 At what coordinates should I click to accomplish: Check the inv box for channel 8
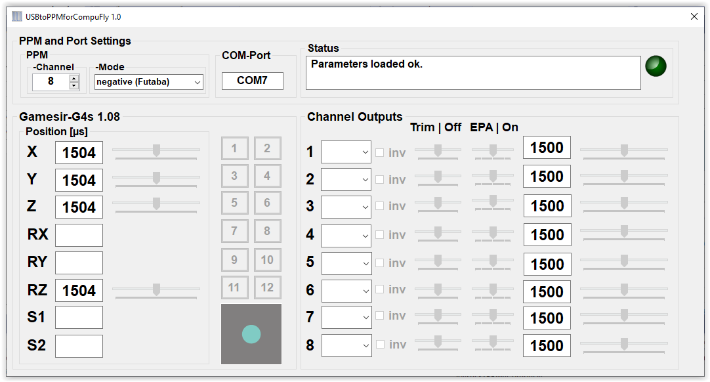380,345
